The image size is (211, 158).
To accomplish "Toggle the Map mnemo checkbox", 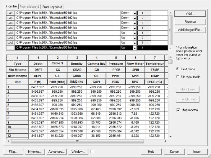I will tap(178, 110).
